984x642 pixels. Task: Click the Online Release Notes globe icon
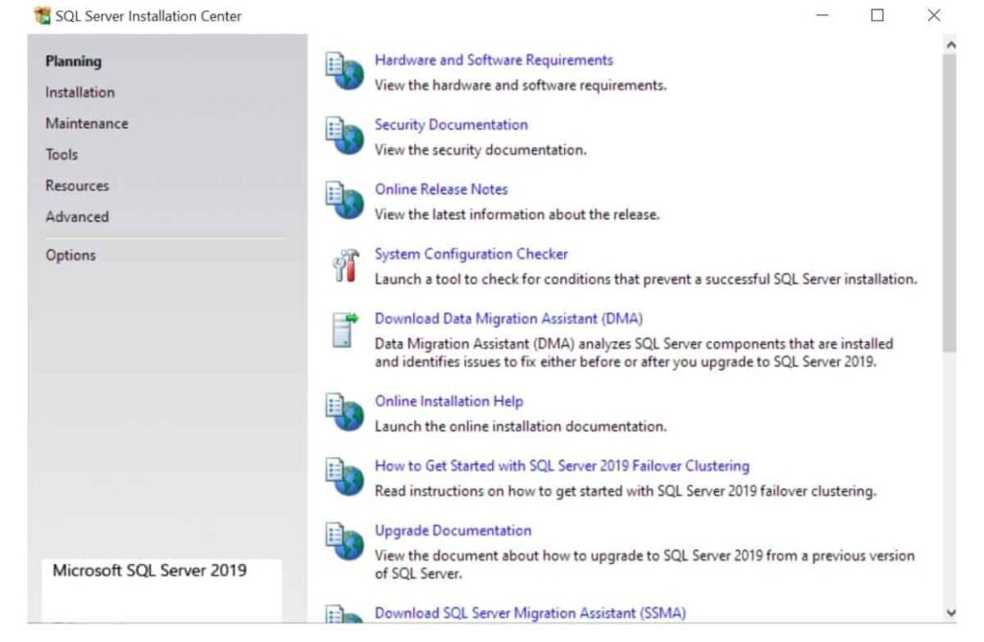[x=345, y=200]
